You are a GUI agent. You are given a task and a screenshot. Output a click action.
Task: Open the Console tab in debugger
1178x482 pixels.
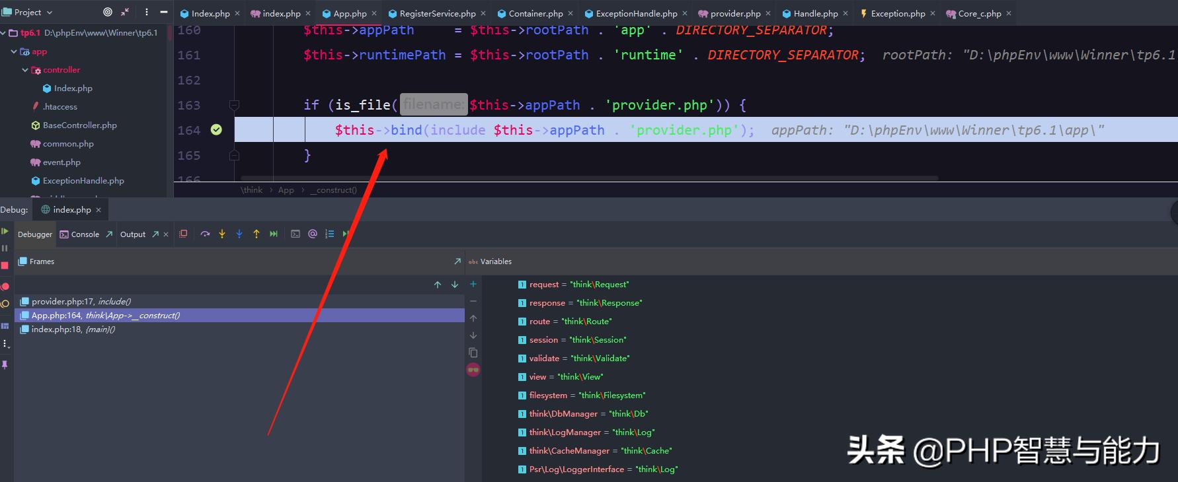coord(80,234)
